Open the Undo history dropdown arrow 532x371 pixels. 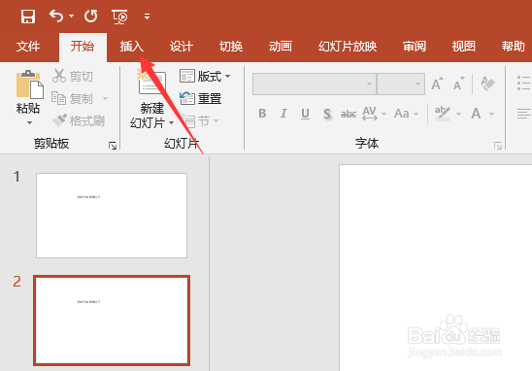[71, 16]
